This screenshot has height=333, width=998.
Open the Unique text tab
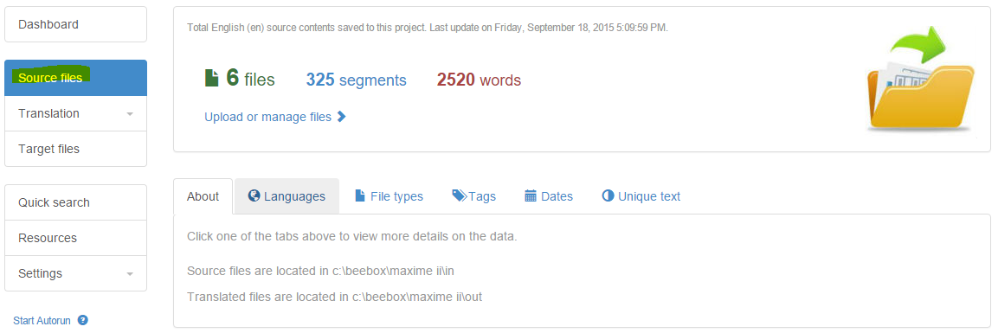click(x=641, y=196)
